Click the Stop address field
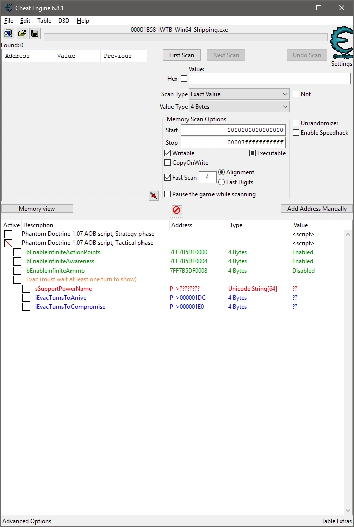 [233, 142]
